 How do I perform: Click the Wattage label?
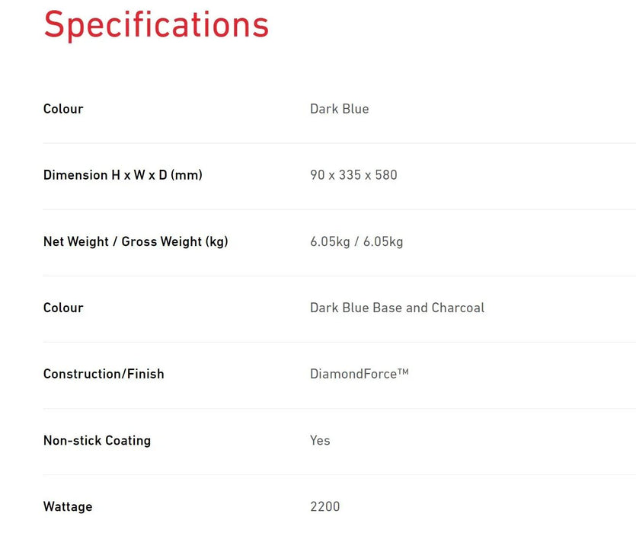(x=68, y=506)
